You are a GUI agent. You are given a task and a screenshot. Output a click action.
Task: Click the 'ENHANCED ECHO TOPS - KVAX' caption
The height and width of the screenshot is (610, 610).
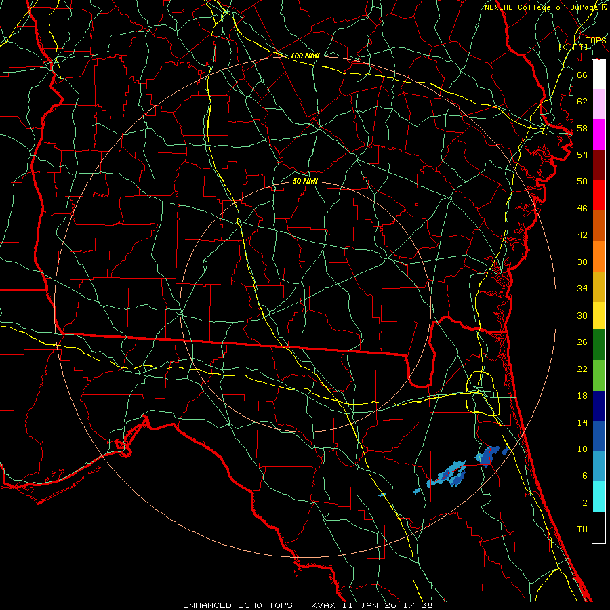(x=258, y=605)
